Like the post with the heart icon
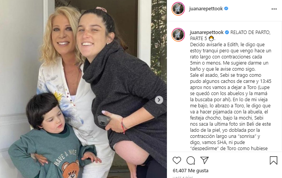The height and width of the screenshot is (178, 282). click(x=177, y=160)
